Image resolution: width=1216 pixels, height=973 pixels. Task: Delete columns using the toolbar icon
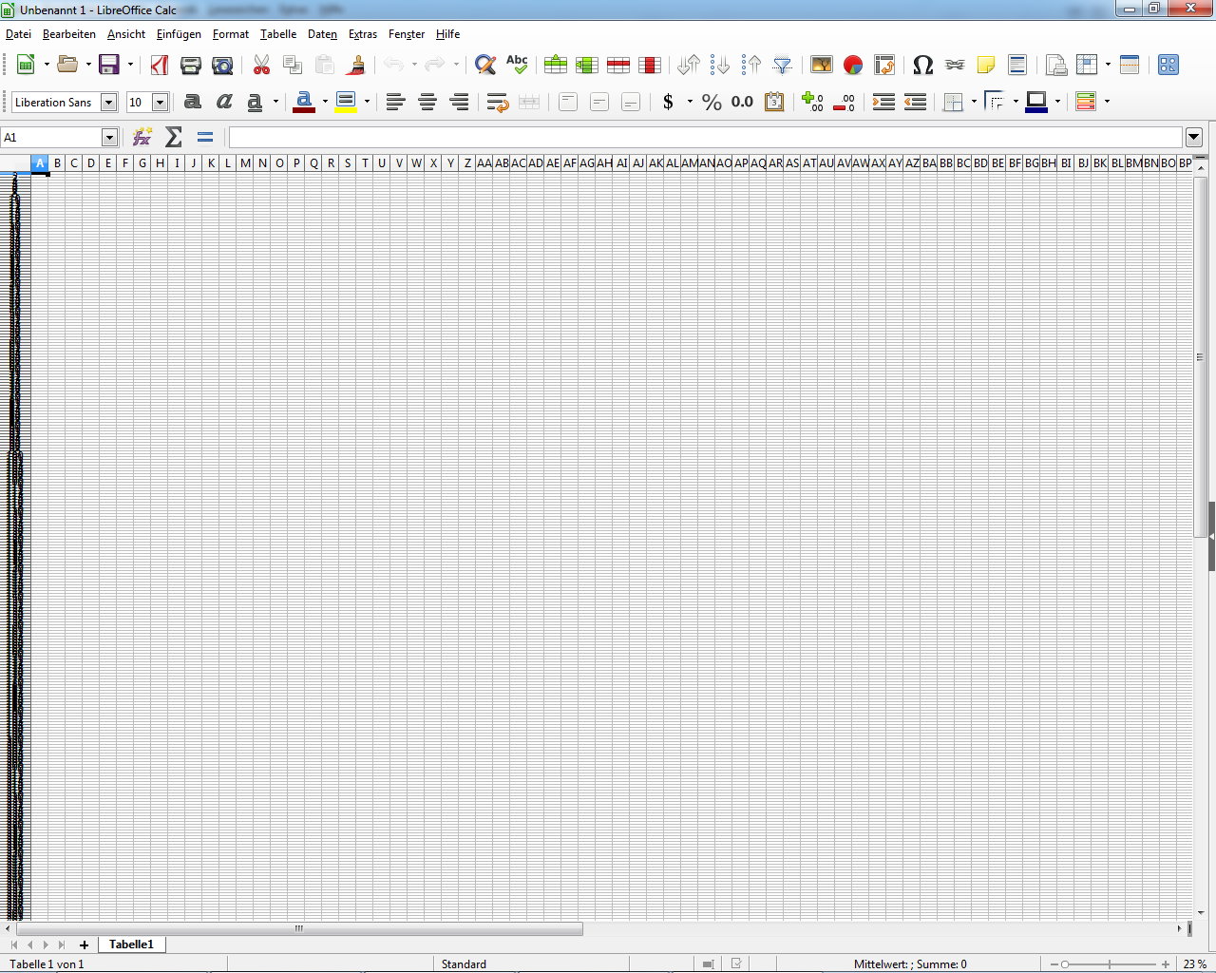[x=650, y=65]
